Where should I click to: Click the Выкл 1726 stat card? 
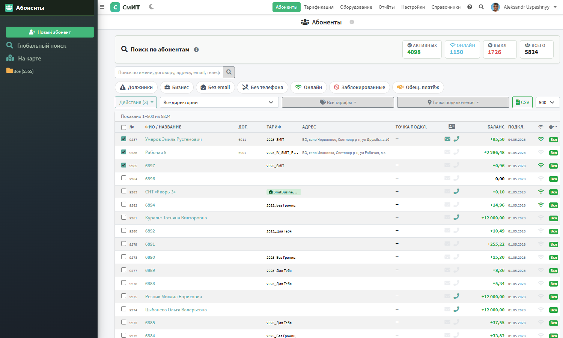[x=500, y=49]
